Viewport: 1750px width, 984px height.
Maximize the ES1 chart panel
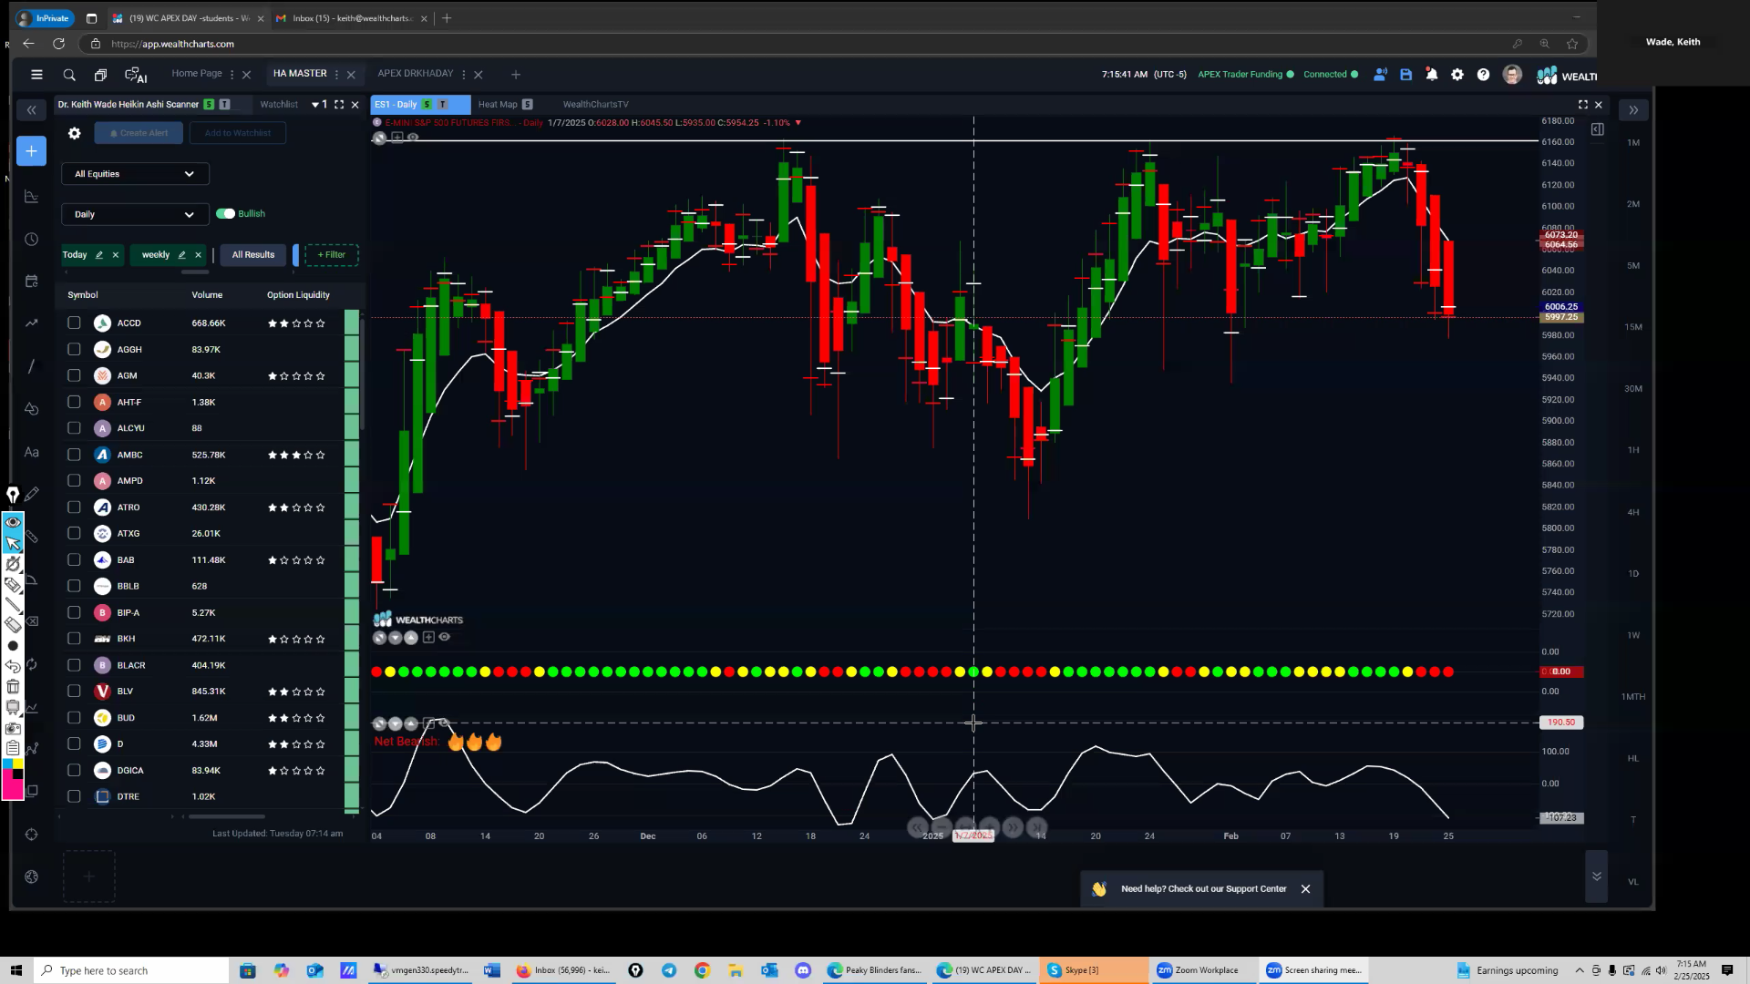pyautogui.click(x=1583, y=105)
